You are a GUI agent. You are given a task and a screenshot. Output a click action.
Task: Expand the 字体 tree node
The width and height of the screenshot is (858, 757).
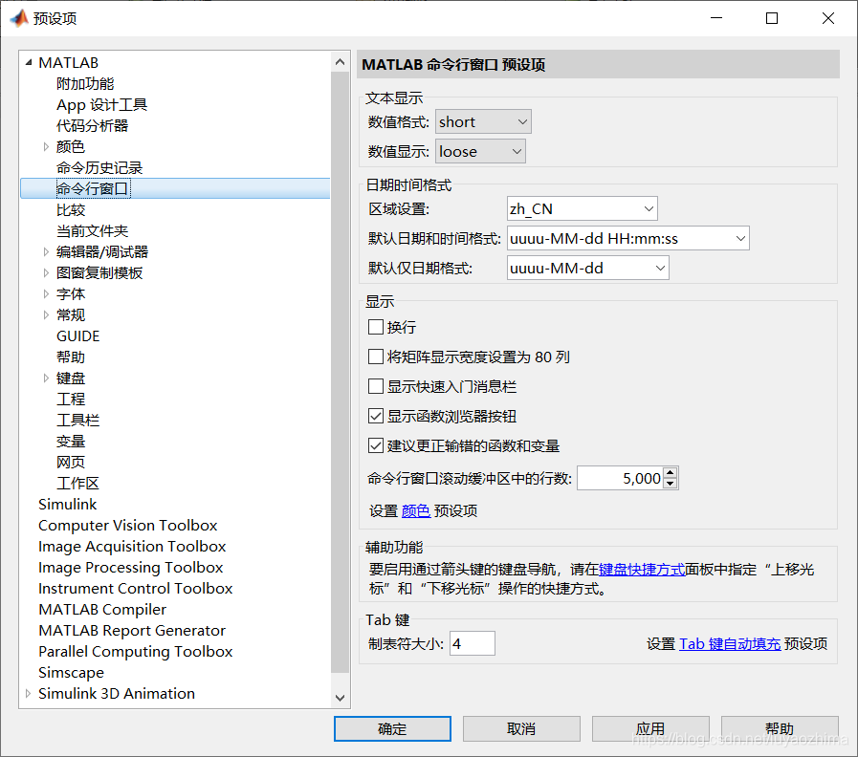click(46, 293)
